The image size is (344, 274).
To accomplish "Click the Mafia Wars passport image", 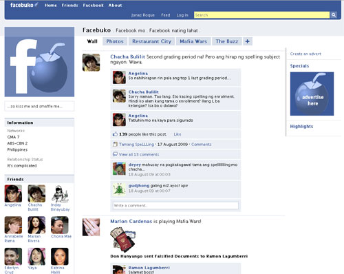I will (122, 240).
